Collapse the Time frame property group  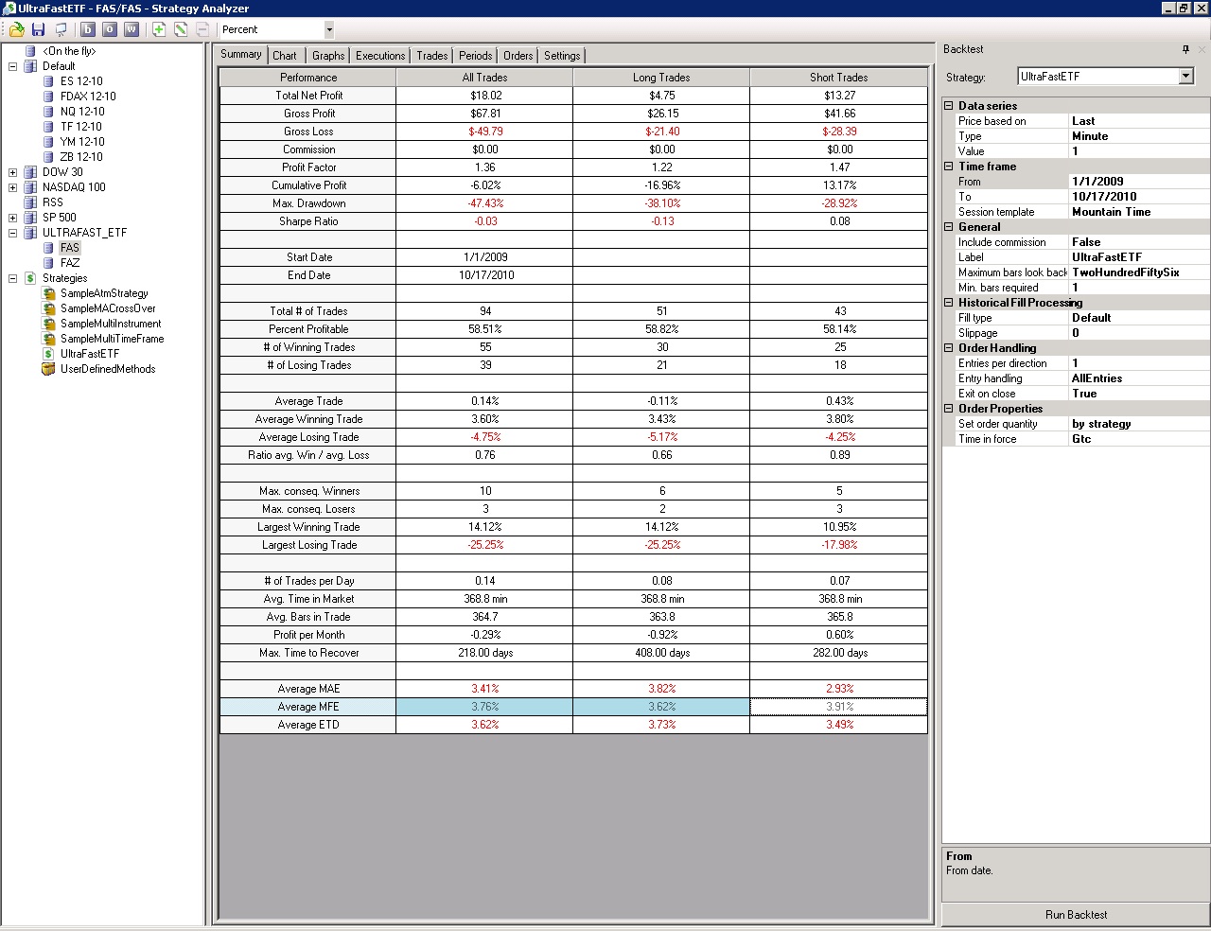pos(949,167)
